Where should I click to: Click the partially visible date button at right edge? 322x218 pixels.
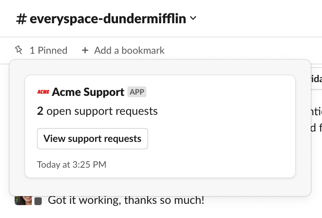(x=316, y=79)
